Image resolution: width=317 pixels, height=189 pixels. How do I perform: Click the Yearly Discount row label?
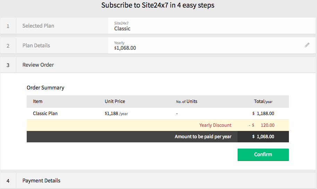coord(215,125)
